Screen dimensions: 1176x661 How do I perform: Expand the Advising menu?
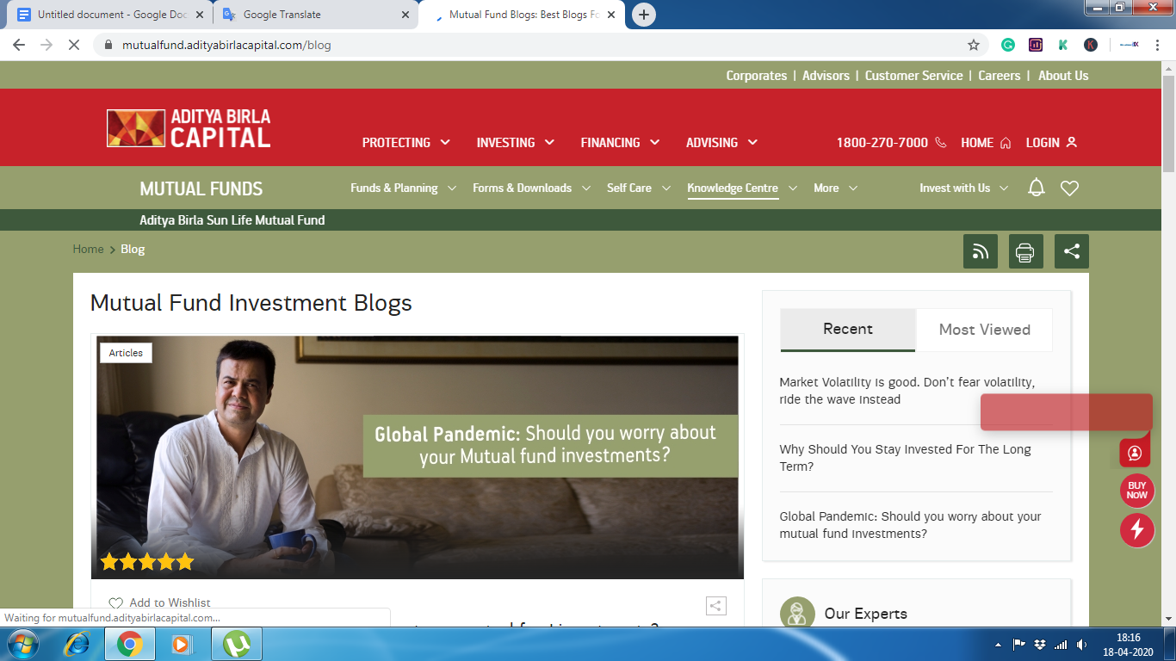(x=721, y=143)
